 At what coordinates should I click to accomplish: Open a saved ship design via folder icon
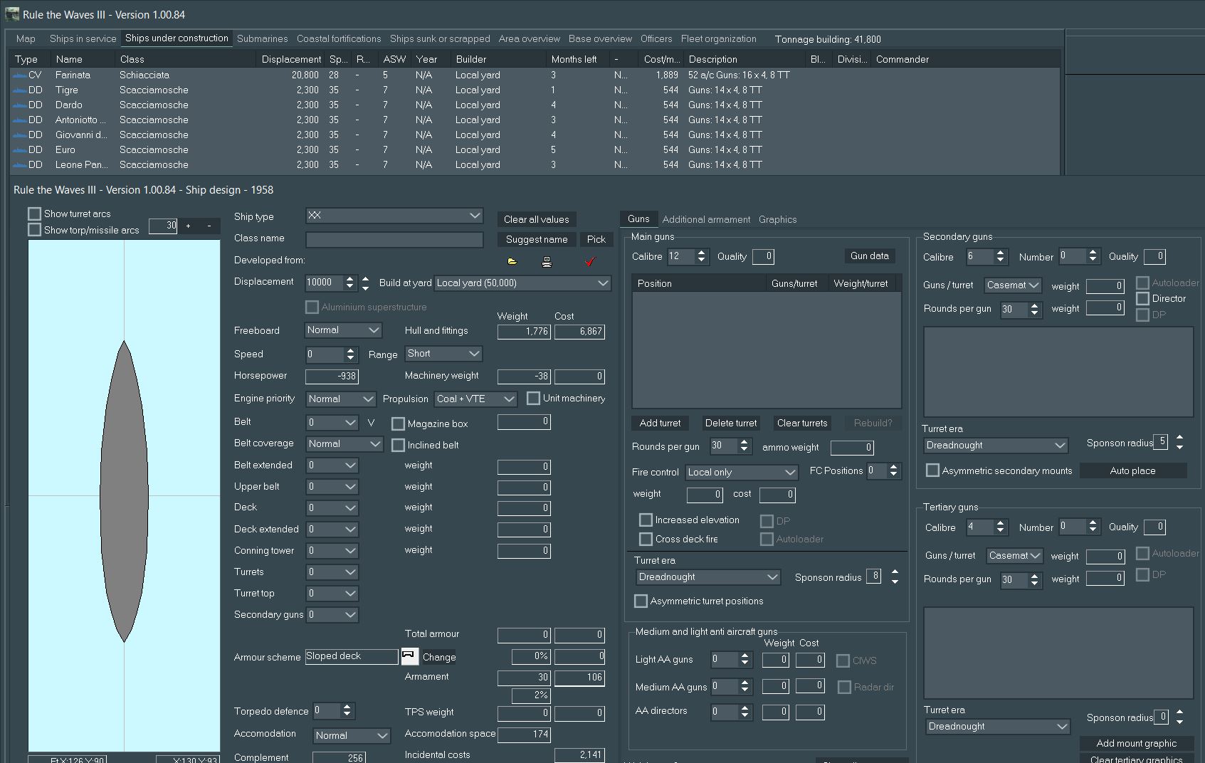(x=512, y=261)
